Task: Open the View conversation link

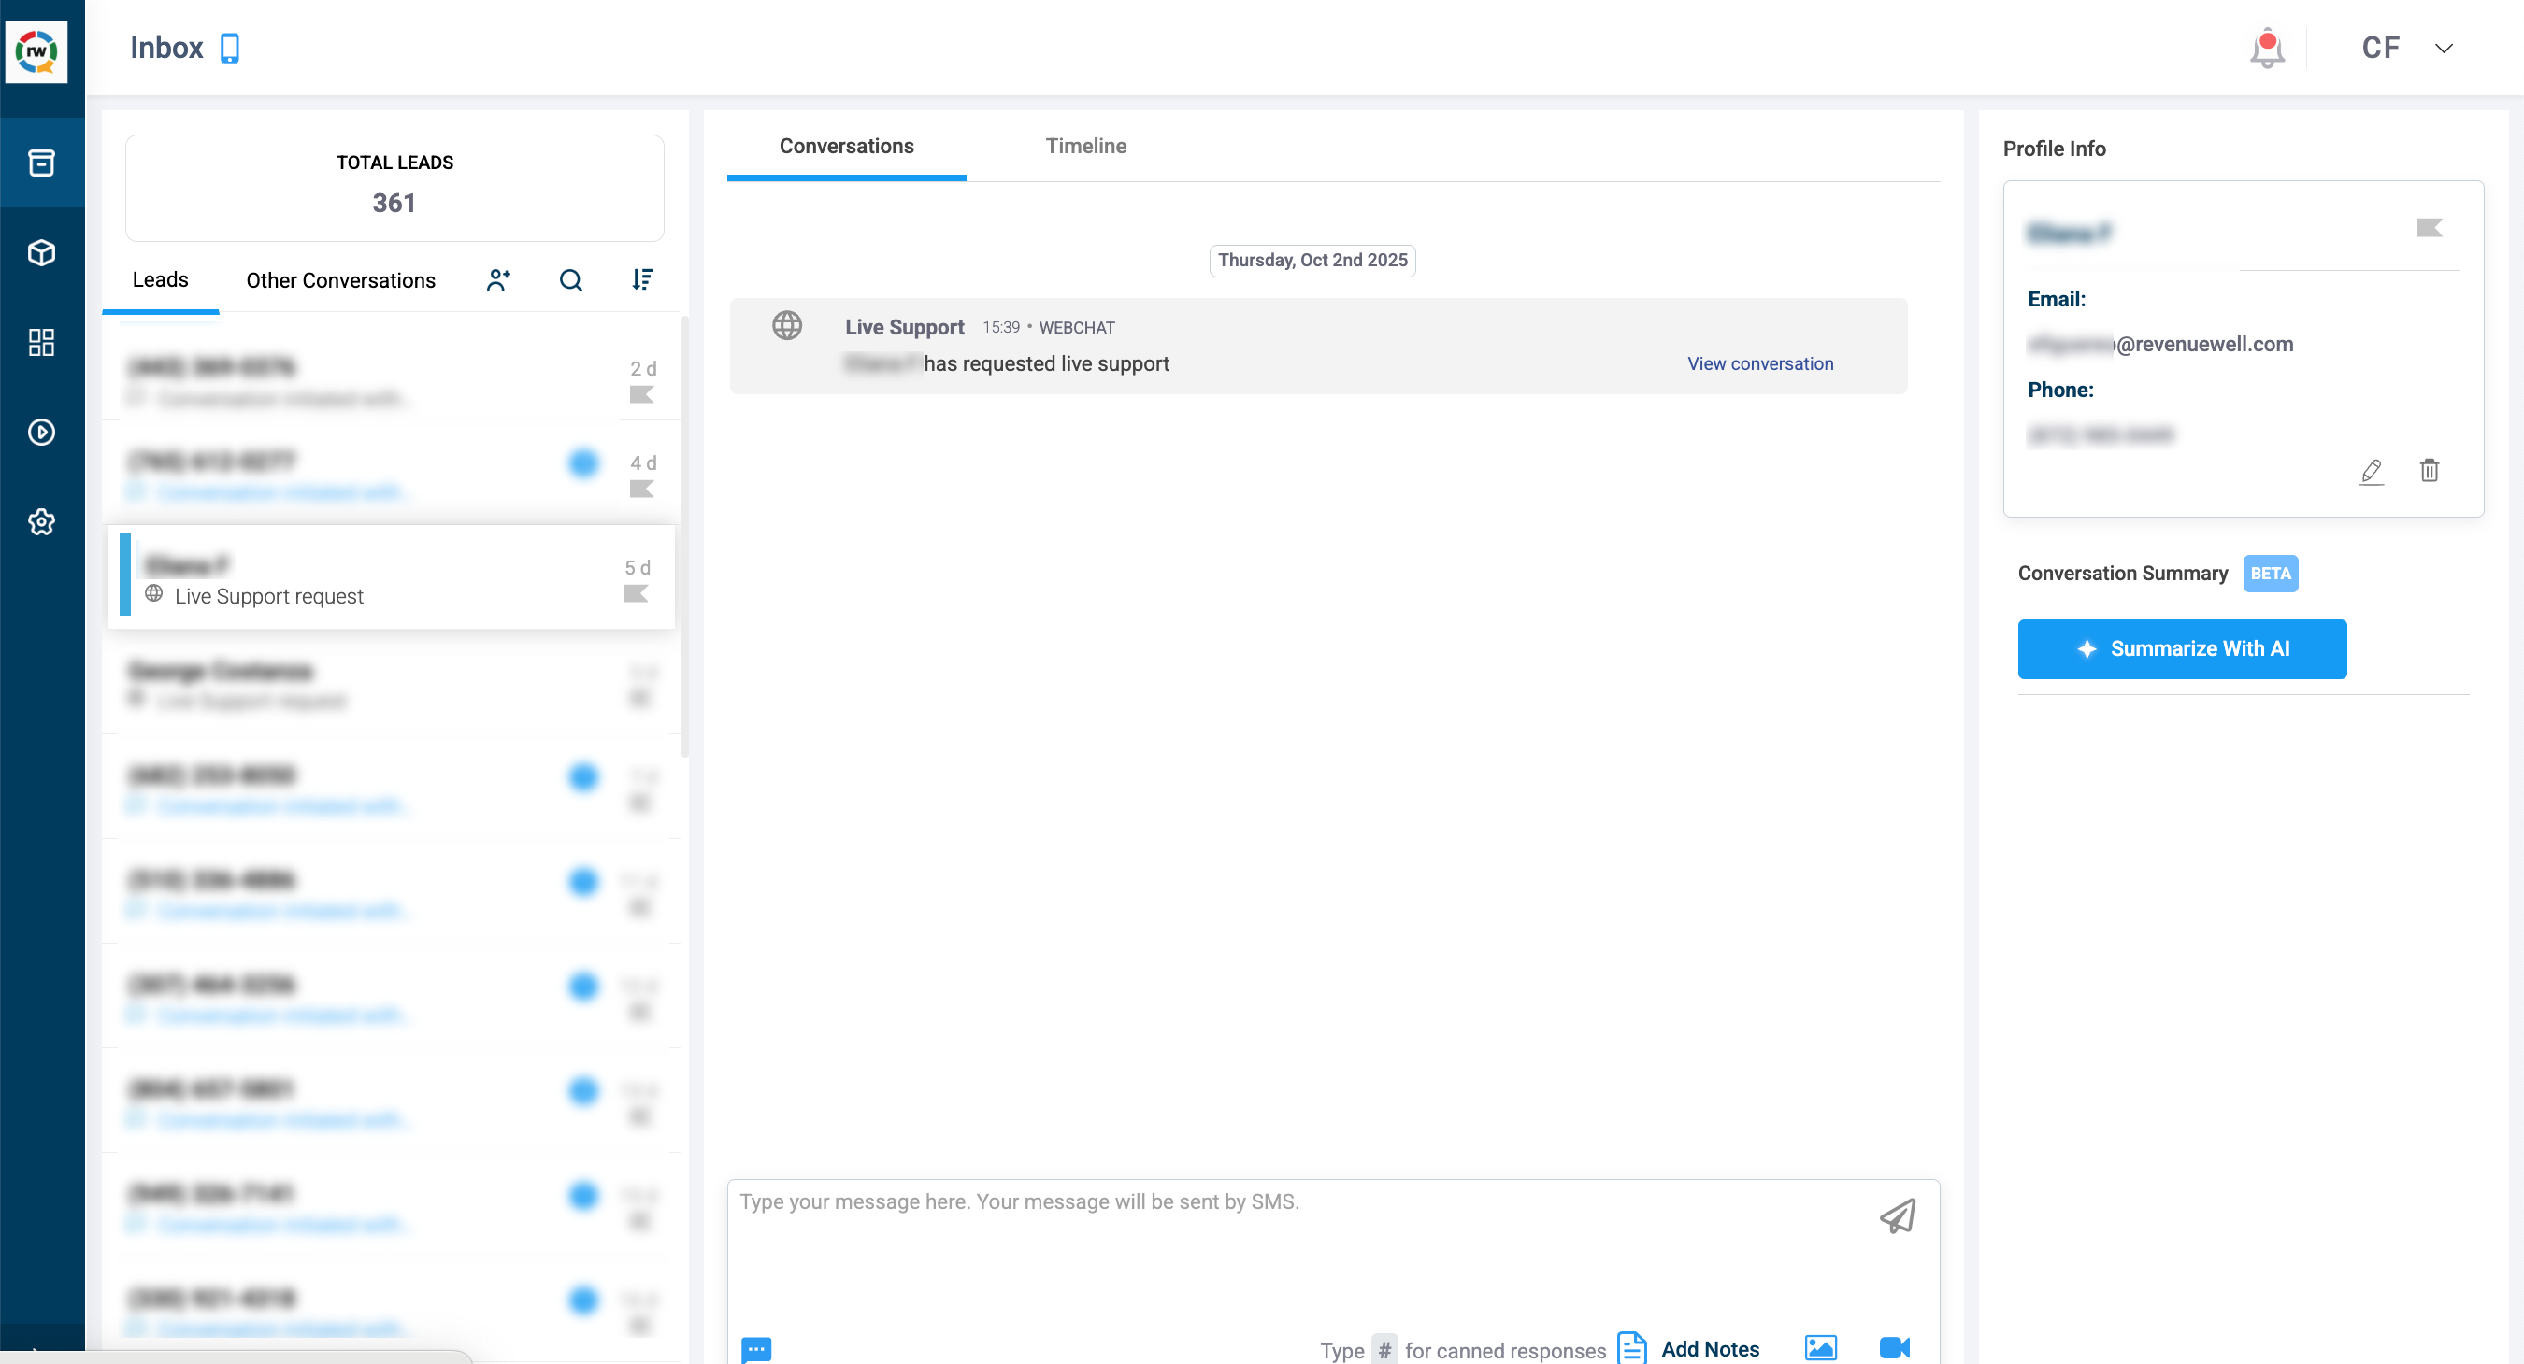Action: [1758, 363]
